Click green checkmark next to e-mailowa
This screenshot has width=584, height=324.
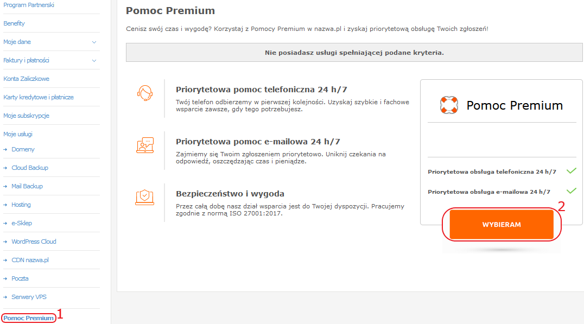[572, 191]
